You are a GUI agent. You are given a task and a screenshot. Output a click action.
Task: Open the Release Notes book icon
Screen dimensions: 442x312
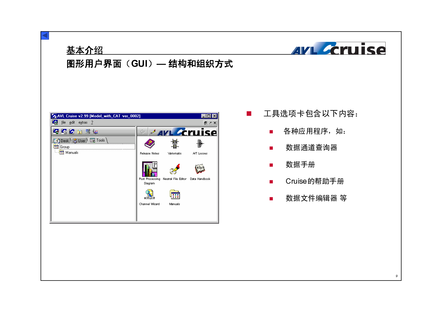point(150,144)
